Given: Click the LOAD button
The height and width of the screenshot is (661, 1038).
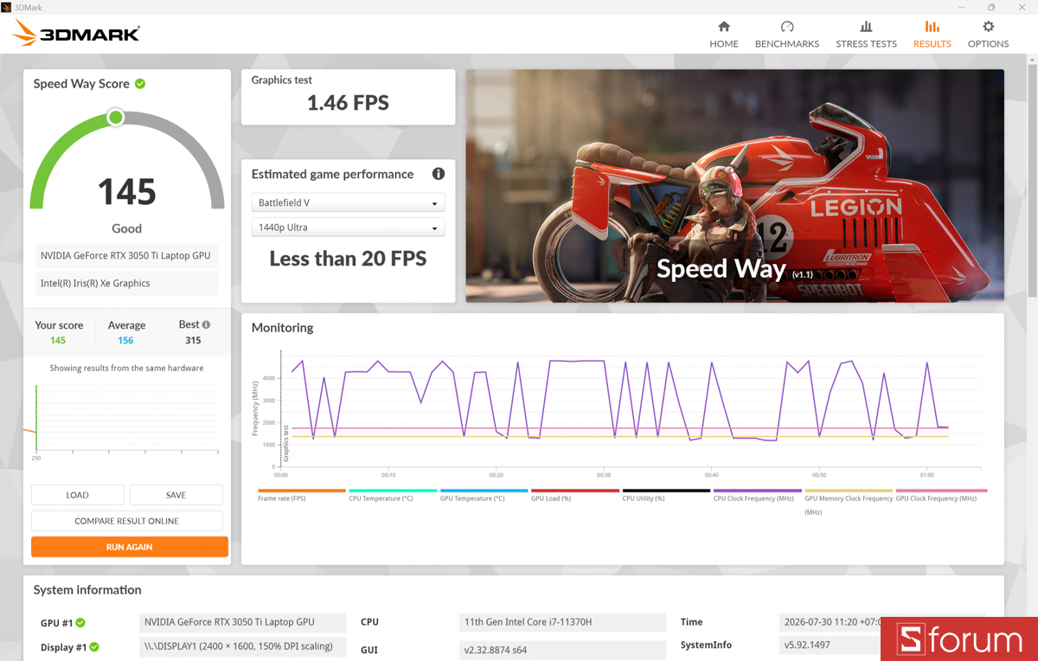Looking at the screenshot, I should pos(78,495).
